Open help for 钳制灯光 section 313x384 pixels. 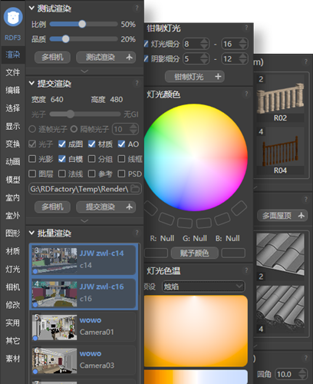[x=246, y=28]
